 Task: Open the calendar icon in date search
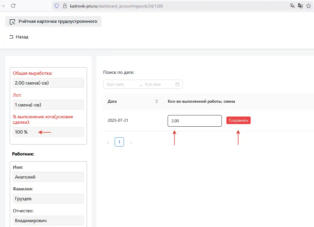[x=177, y=84]
